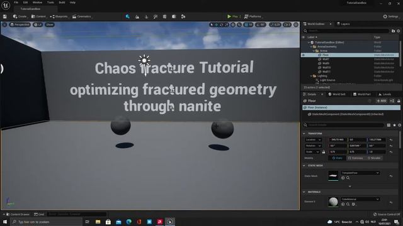
Task: Toggle visibility eye of Floor actor
Action: coord(304,55)
